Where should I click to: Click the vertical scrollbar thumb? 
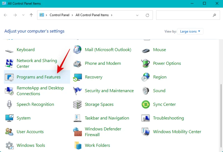[x=221, y=115]
